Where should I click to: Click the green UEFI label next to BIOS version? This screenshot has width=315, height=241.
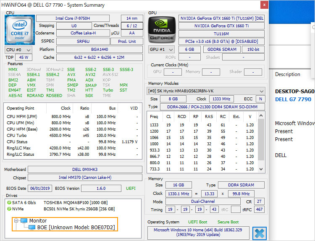click(x=131, y=189)
